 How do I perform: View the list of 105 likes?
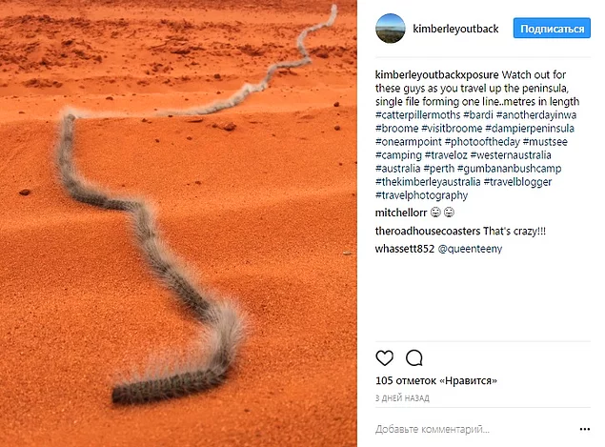pyautogui.click(x=436, y=380)
